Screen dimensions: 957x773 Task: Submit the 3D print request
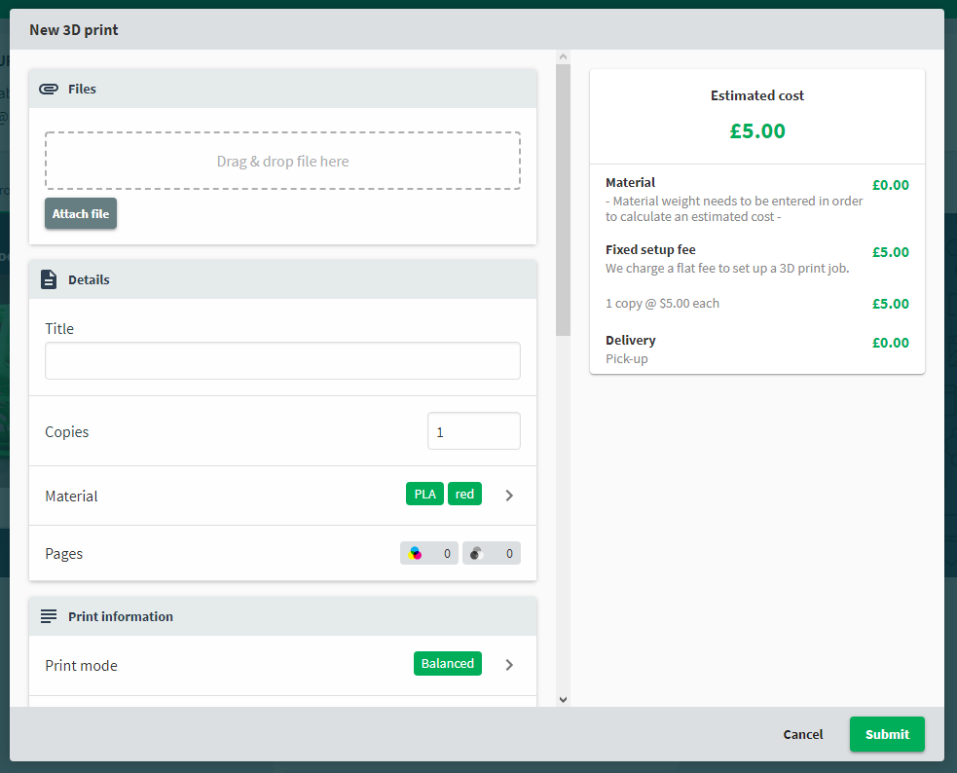click(x=887, y=734)
